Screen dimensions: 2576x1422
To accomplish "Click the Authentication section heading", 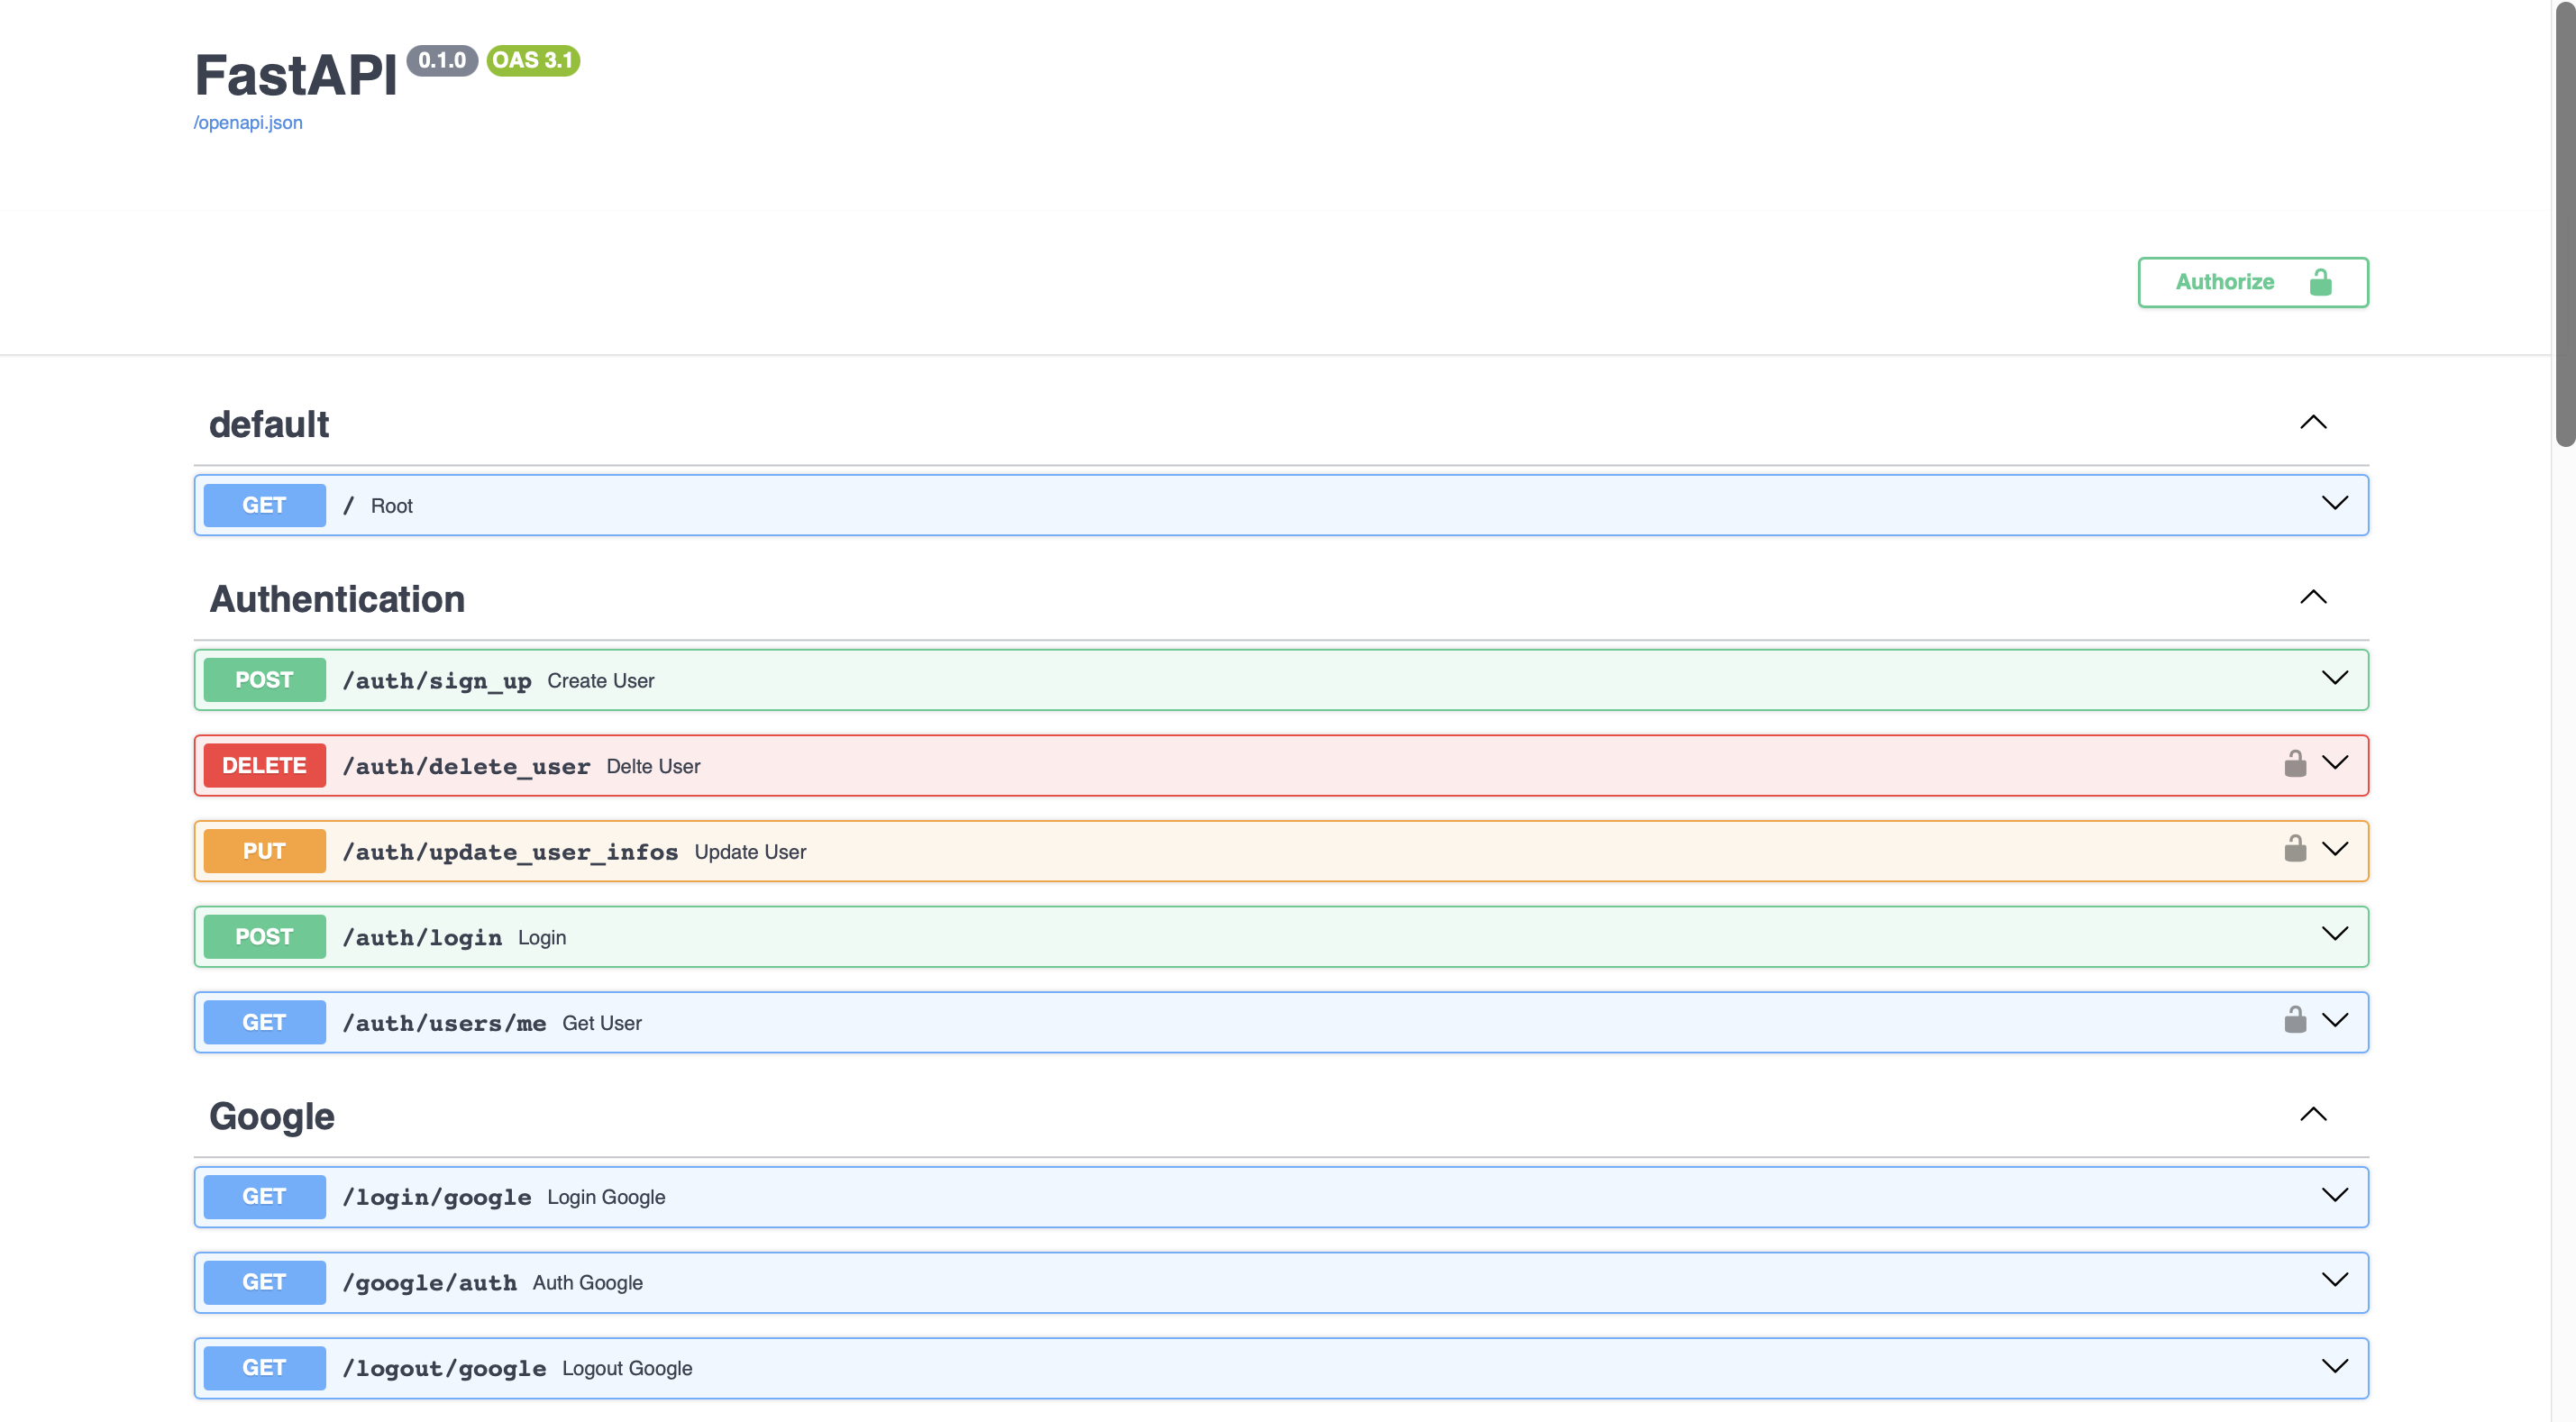I will tap(337, 599).
